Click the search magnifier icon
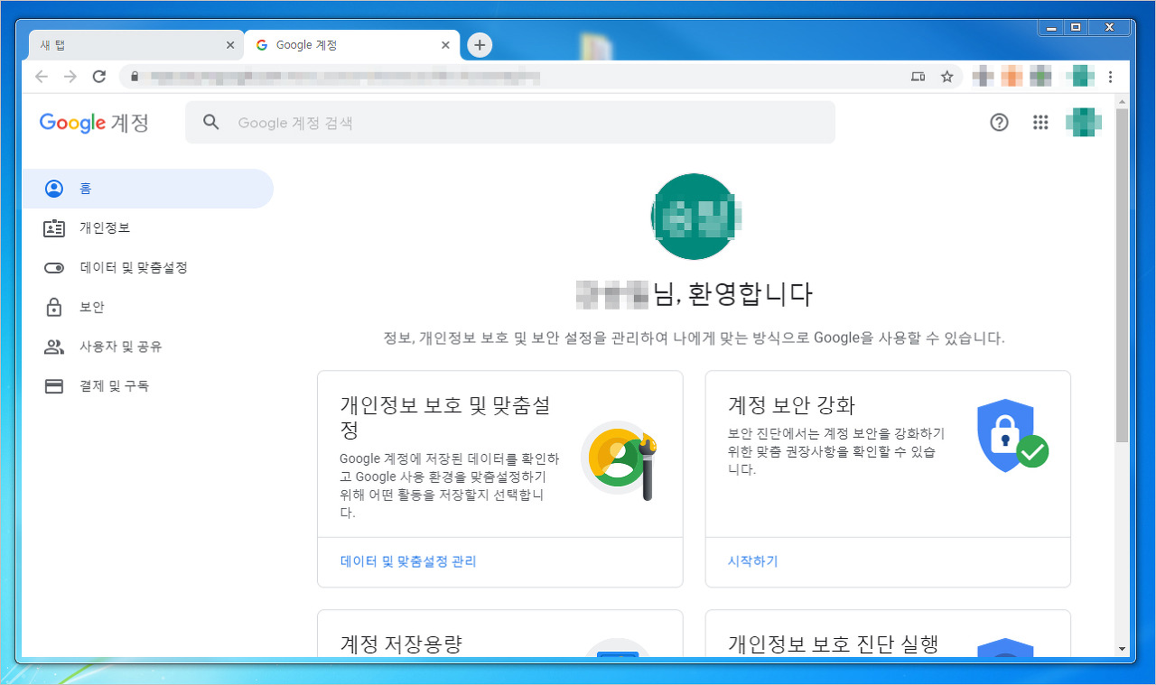 click(211, 122)
